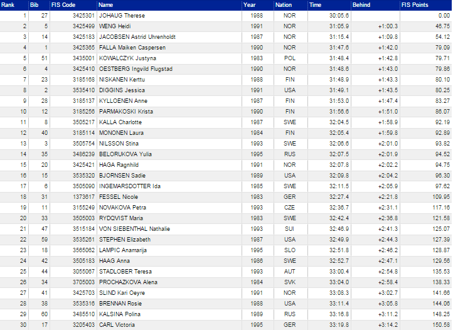Click the Time column header

coord(315,5)
